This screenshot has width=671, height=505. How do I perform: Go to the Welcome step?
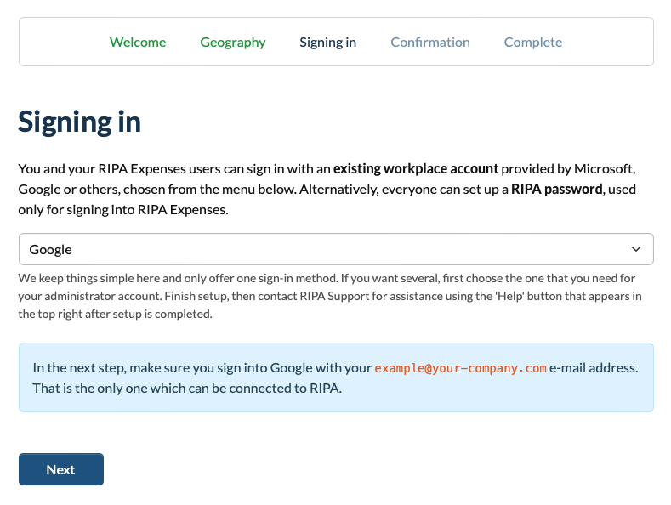[x=138, y=42]
